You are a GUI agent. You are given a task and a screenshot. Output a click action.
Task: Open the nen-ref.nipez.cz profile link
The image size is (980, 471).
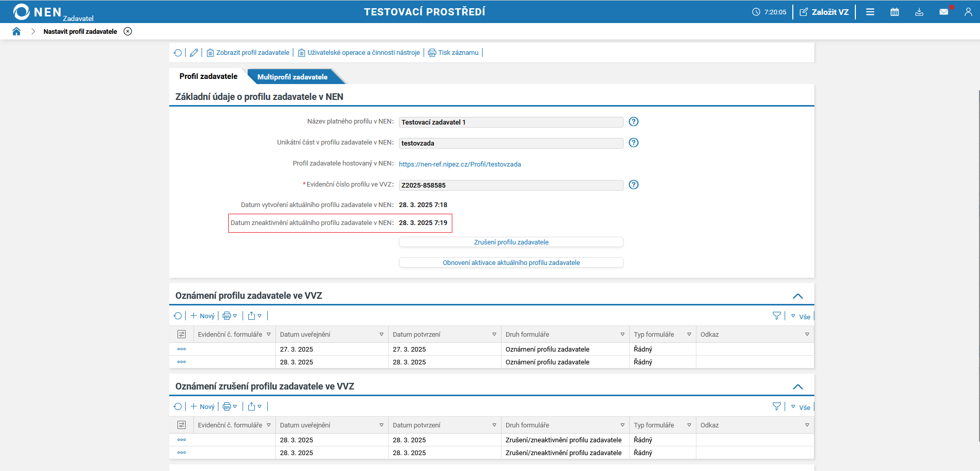coord(459,165)
